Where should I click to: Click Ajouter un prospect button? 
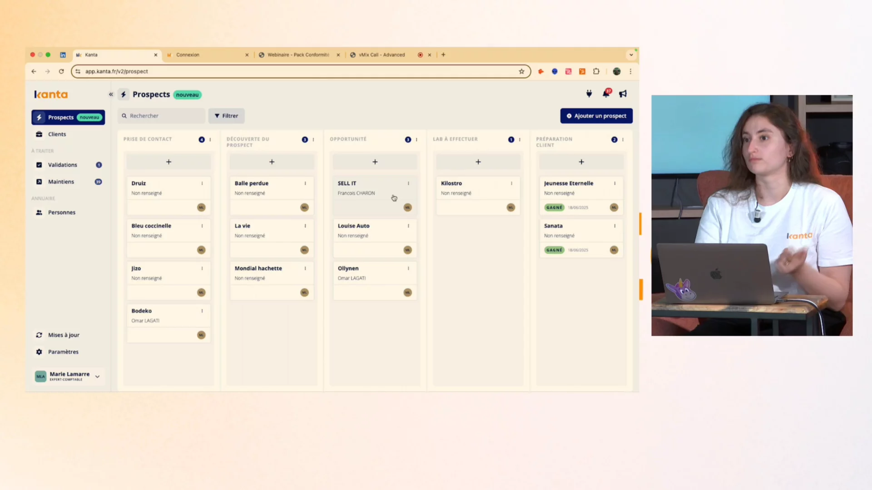click(596, 116)
